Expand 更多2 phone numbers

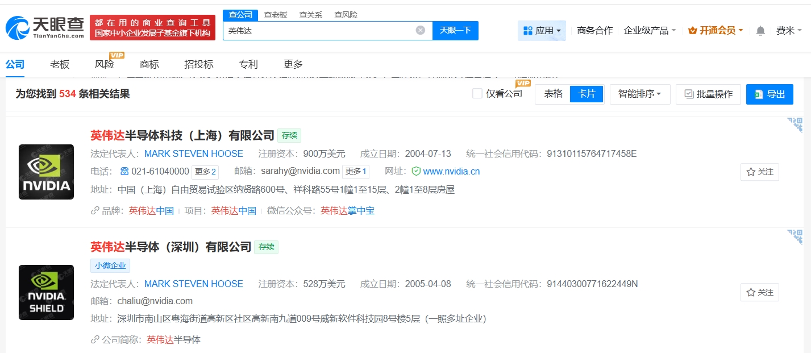pos(205,172)
